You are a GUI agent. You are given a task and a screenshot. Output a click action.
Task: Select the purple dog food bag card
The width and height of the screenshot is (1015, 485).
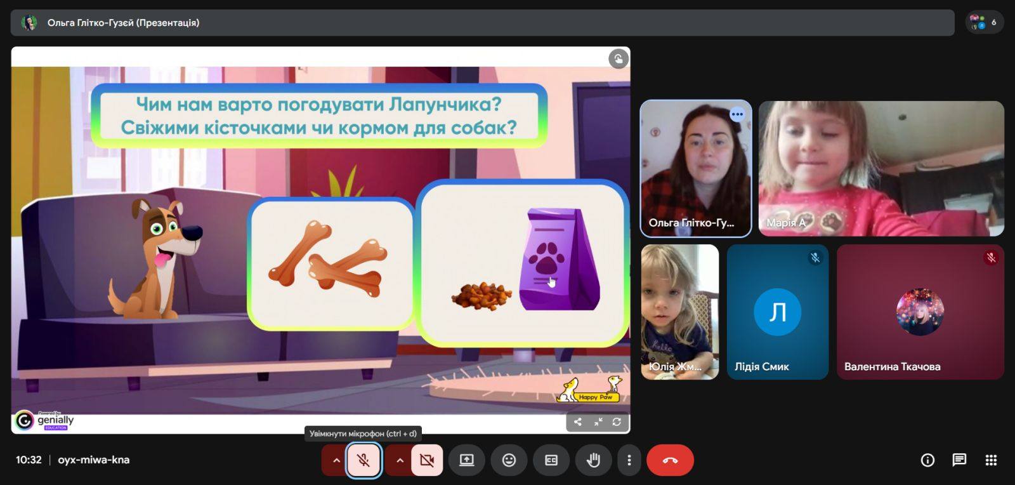(523, 263)
